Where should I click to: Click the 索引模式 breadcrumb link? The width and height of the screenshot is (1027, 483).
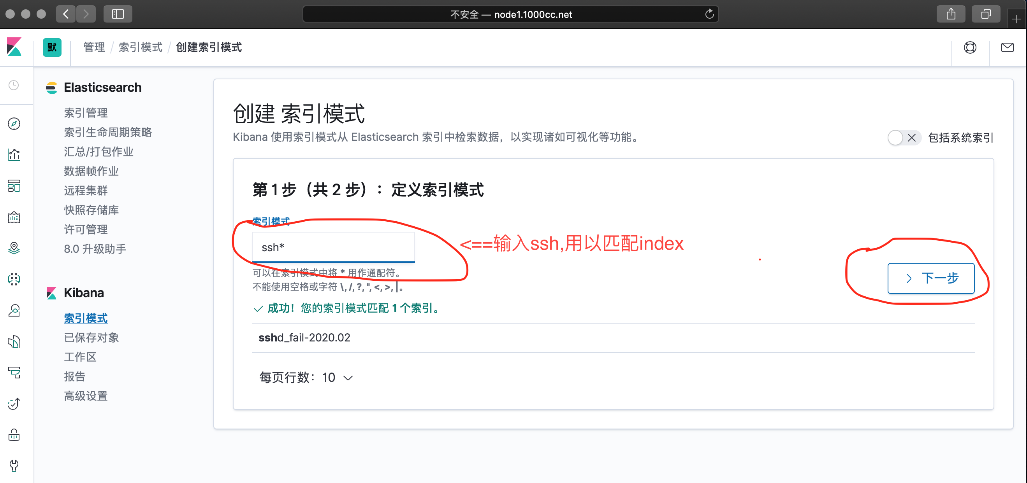point(140,47)
